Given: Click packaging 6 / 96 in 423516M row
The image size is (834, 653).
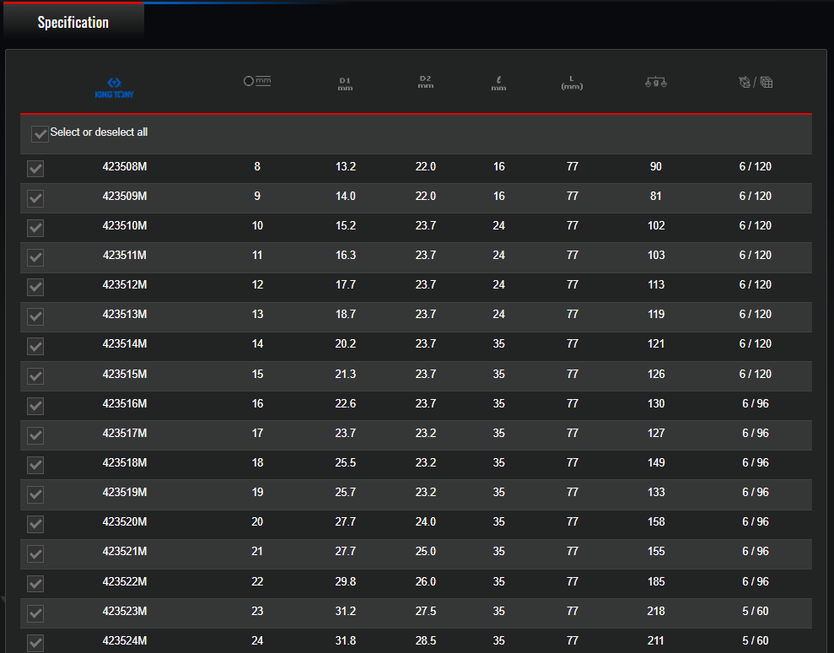Looking at the screenshot, I should tap(756, 403).
